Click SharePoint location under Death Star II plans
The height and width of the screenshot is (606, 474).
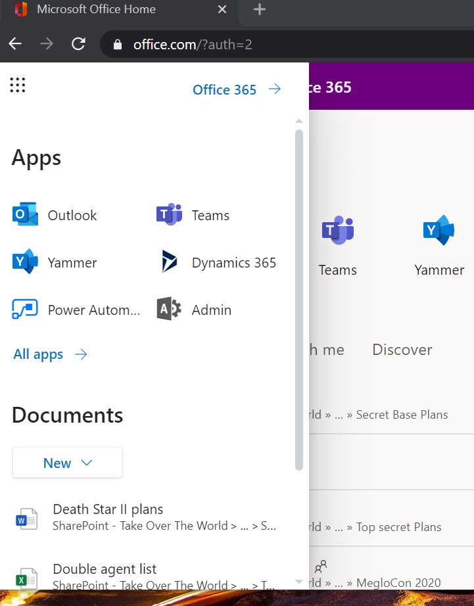[x=164, y=526]
